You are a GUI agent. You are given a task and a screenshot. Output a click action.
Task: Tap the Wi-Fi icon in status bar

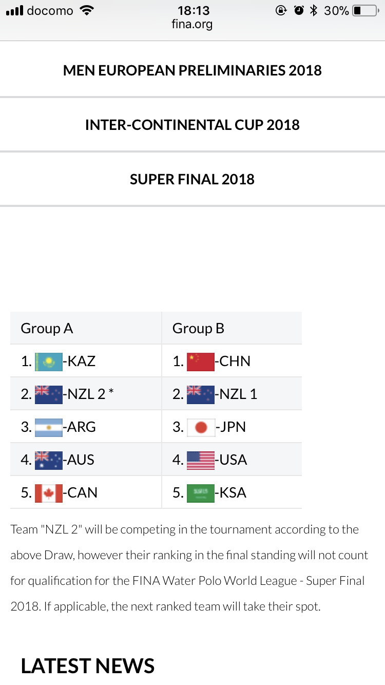point(87,10)
